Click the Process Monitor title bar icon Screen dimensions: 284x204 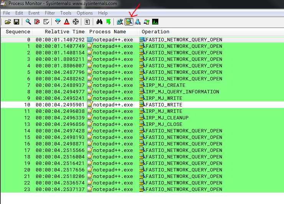click(3, 3)
